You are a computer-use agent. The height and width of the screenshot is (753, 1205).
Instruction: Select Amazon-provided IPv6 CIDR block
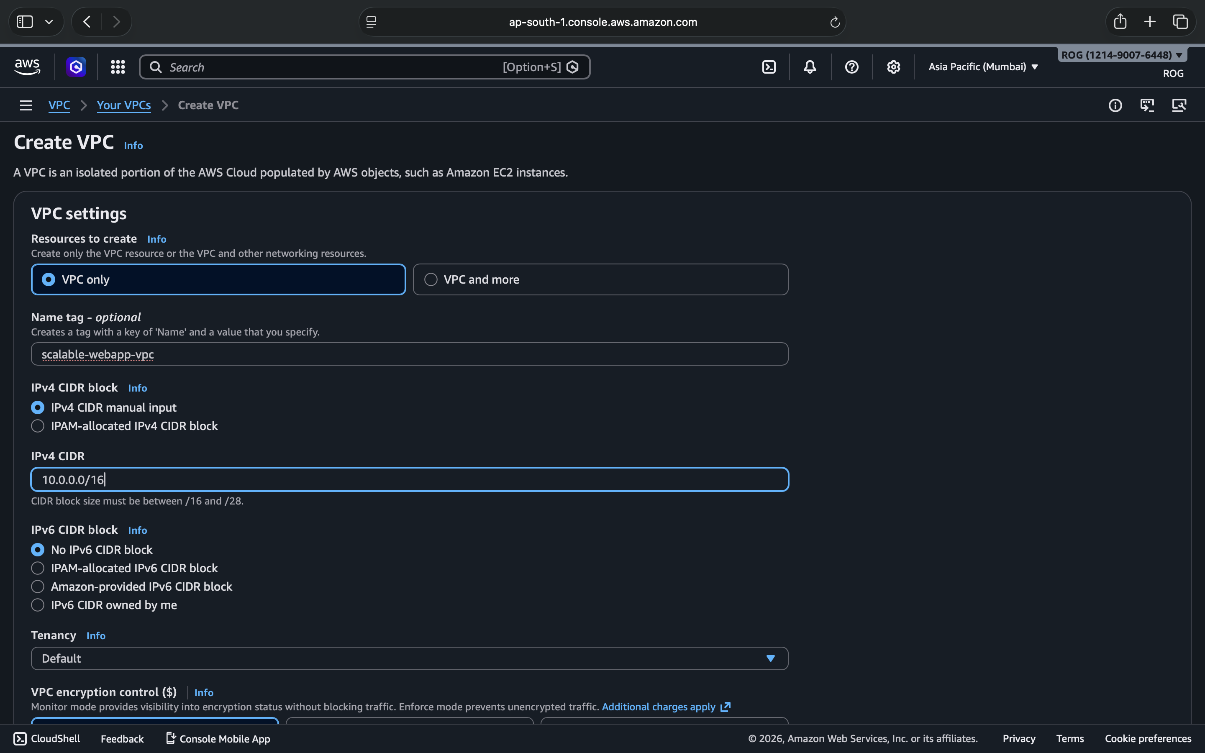click(38, 587)
